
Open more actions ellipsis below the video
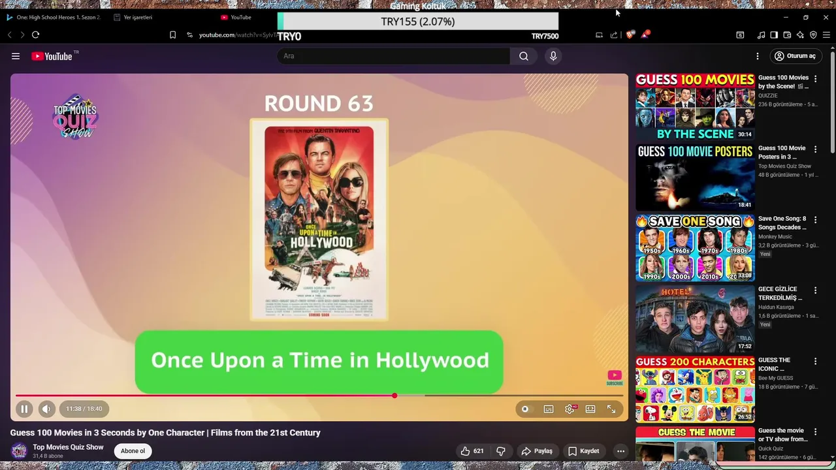pyautogui.click(x=621, y=451)
